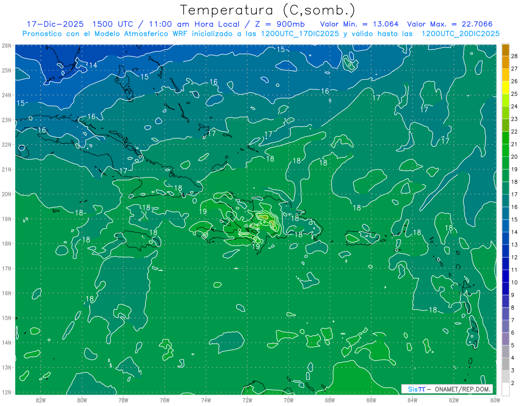The image size is (526, 406).
Task: Click the "78W" longitude axis label
Action: pos(123,400)
